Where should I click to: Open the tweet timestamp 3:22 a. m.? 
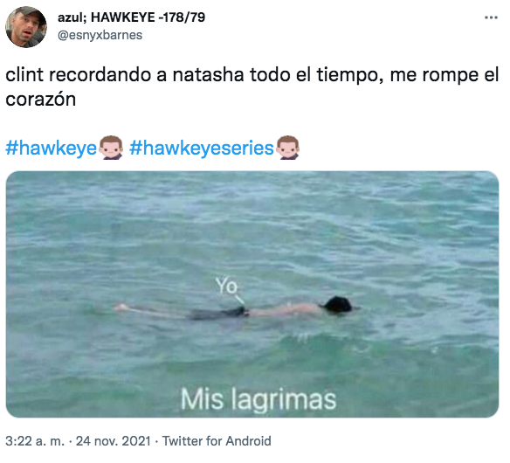(35, 441)
